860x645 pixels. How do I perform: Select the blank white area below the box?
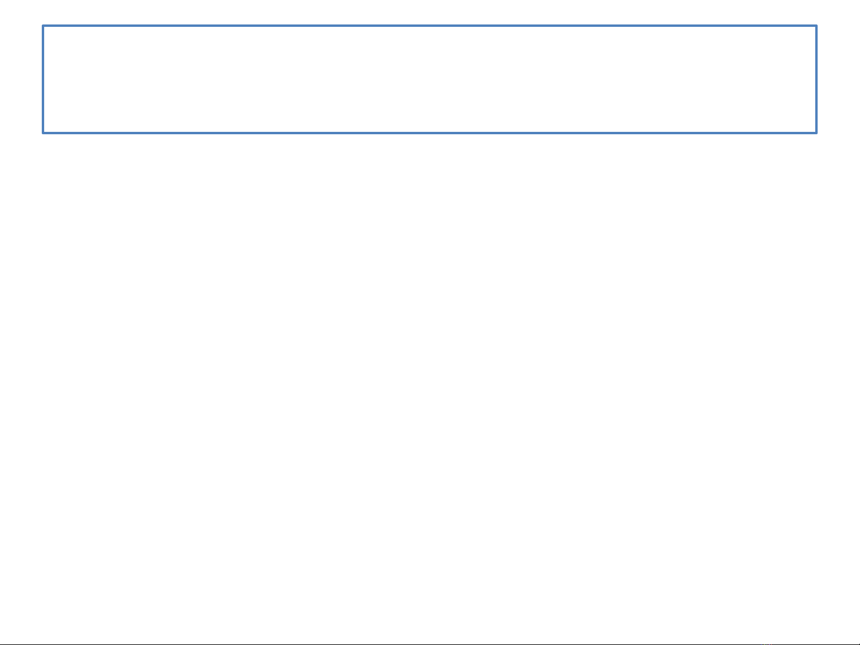tap(430, 388)
